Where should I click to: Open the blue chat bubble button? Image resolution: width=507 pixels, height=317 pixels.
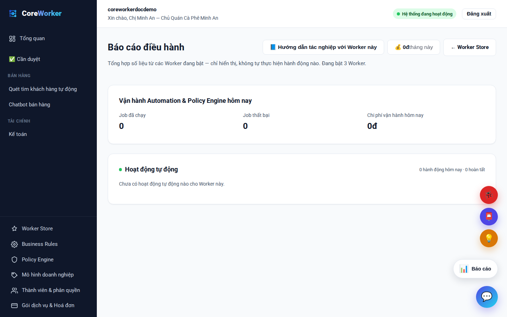coord(487,297)
